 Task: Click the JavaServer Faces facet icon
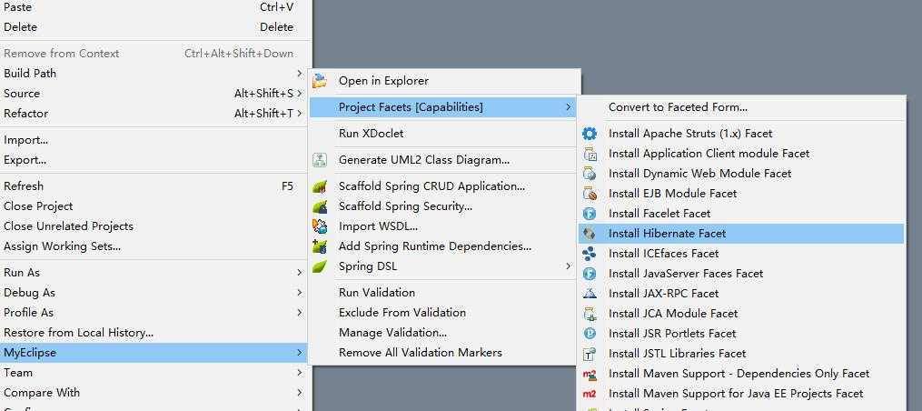(x=590, y=274)
